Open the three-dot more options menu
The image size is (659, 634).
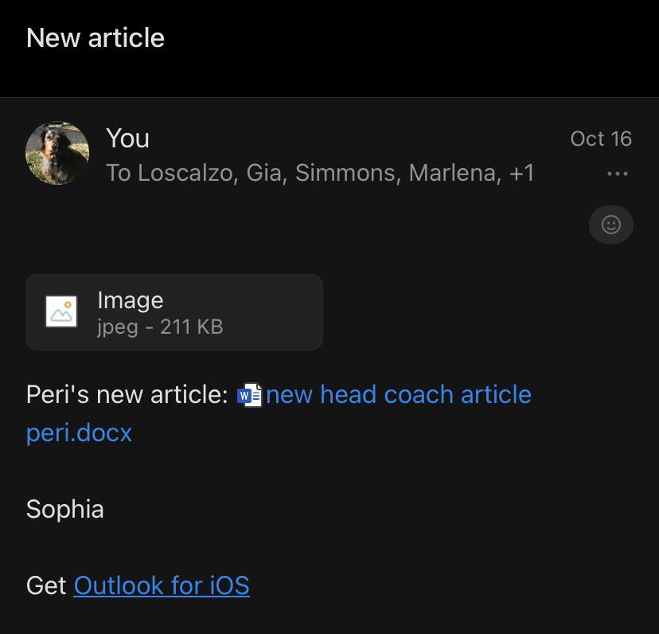click(x=617, y=174)
